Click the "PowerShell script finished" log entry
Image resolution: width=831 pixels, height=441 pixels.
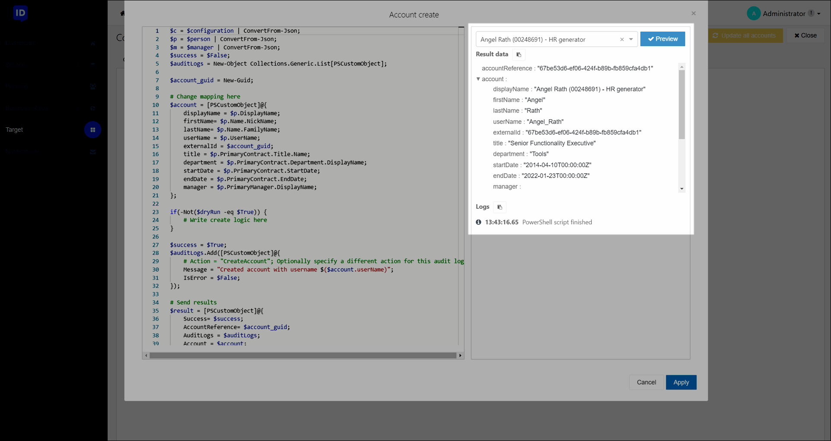557,222
